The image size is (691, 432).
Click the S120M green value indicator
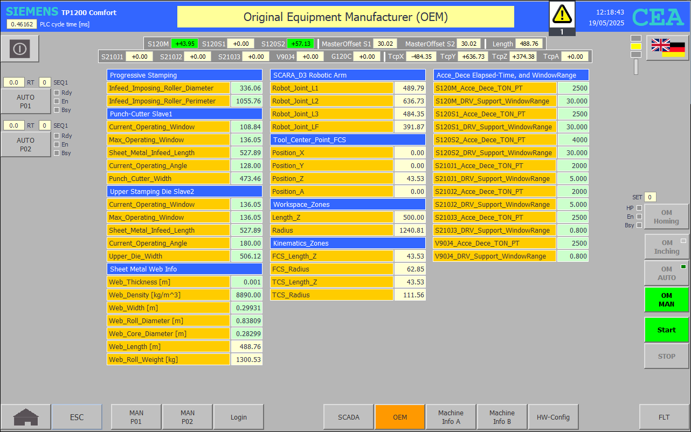point(185,44)
